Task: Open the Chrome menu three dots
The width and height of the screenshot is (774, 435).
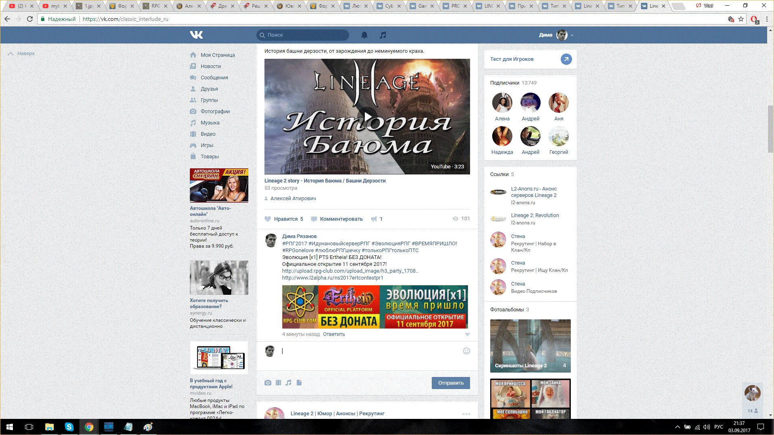Action: (x=767, y=19)
